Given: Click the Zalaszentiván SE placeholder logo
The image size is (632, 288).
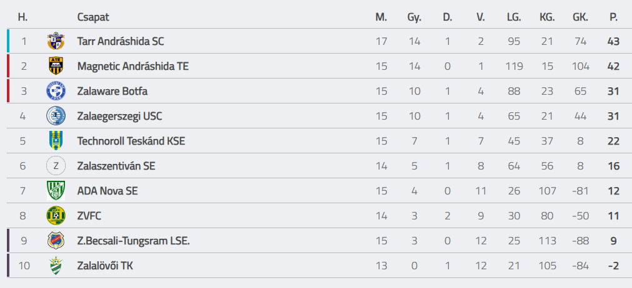Looking at the screenshot, I should point(56,166).
